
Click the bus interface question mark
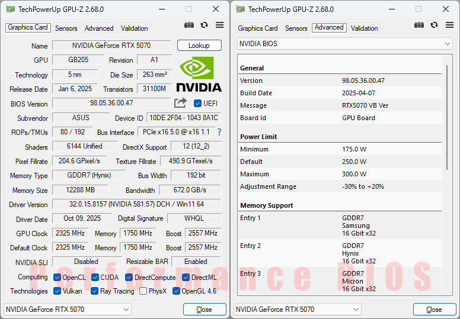point(219,132)
